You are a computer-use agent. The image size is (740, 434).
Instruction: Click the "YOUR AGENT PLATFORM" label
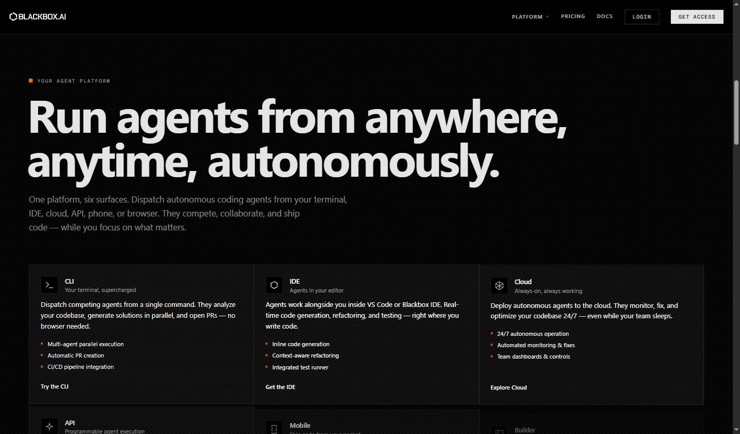point(74,81)
